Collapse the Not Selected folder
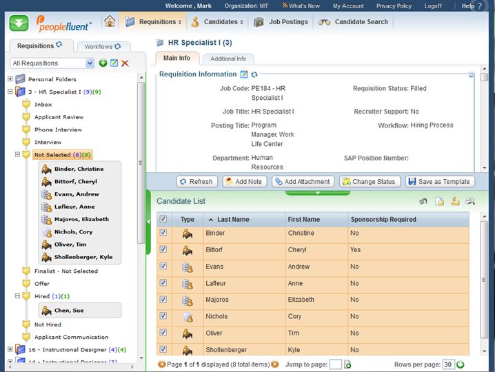The image size is (495, 372). (x=18, y=155)
